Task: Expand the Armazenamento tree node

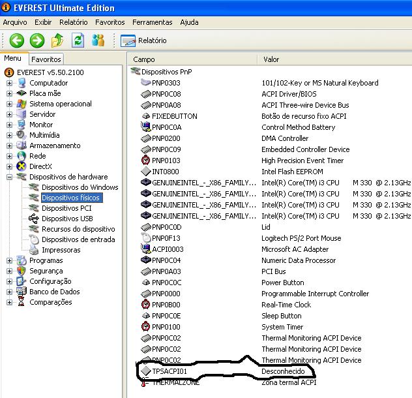Action: (x=10, y=145)
